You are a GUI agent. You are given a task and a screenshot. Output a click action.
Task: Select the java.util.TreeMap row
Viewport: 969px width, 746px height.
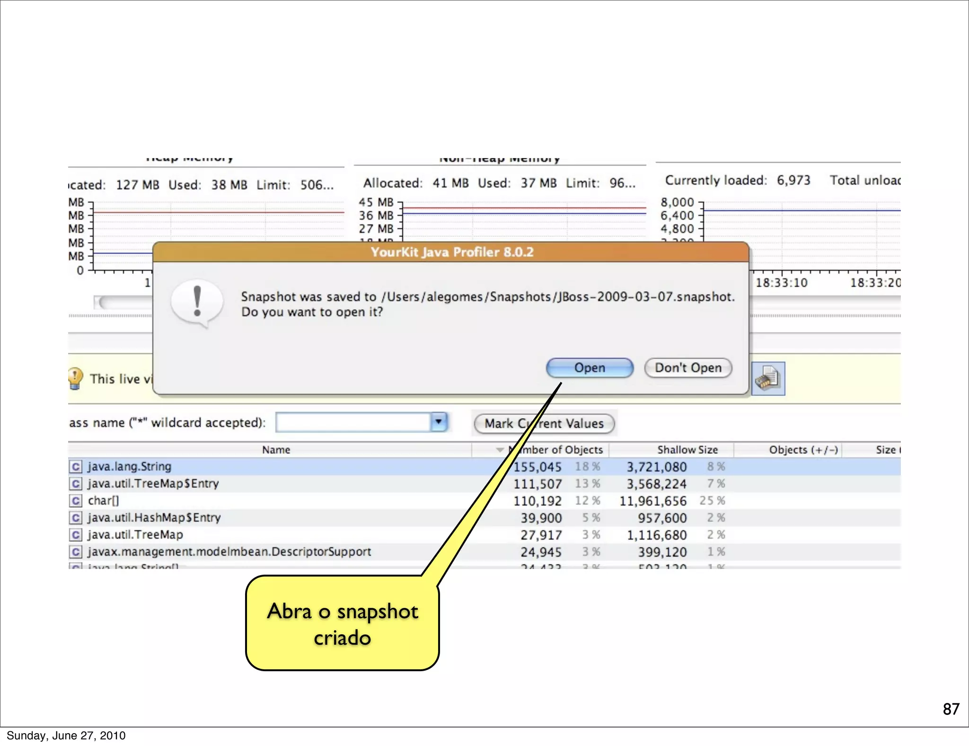tap(135, 535)
